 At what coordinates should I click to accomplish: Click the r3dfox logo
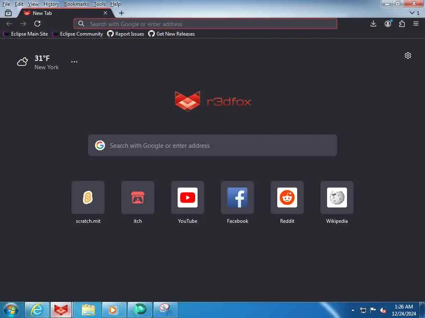click(x=213, y=101)
